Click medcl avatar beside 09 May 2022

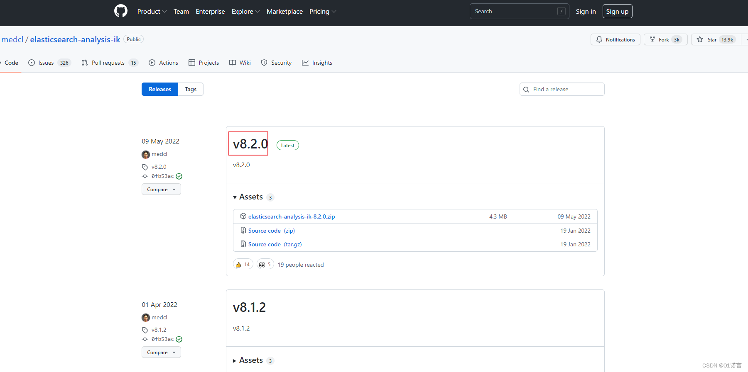point(146,154)
